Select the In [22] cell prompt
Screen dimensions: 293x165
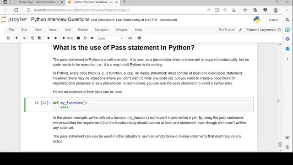tap(43, 103)
